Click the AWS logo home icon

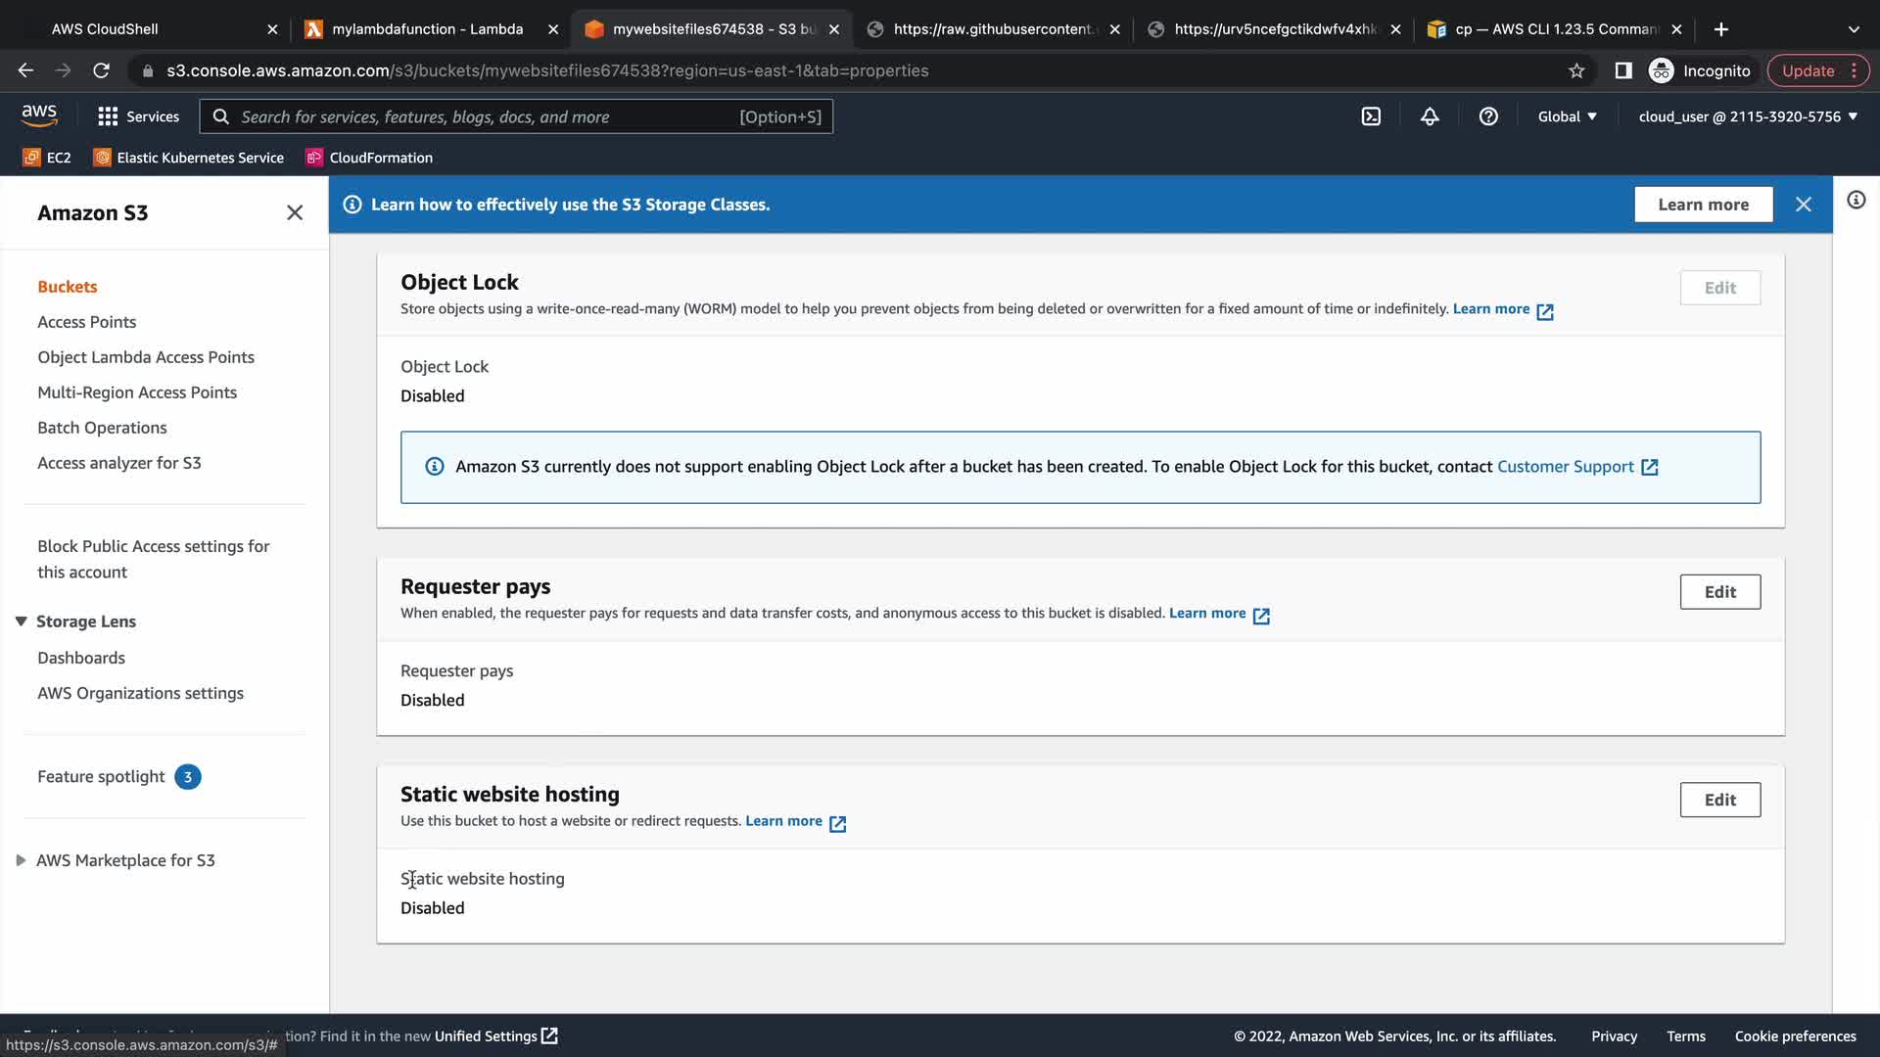[39, 115]
